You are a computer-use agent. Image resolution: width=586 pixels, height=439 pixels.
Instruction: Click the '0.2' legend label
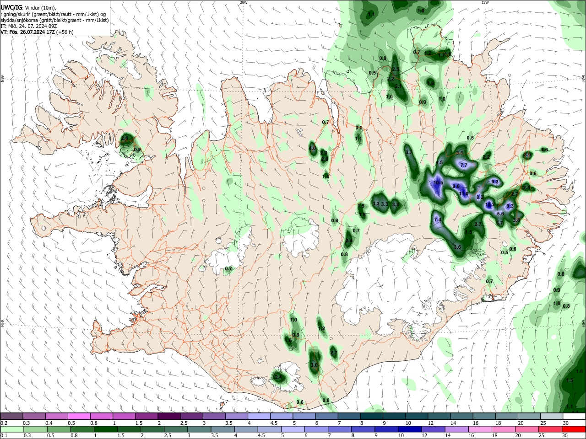4,423
